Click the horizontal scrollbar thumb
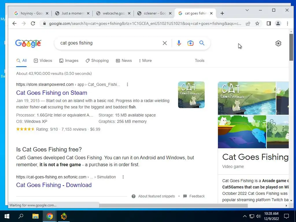296x222 pixels. coord(173,206)
